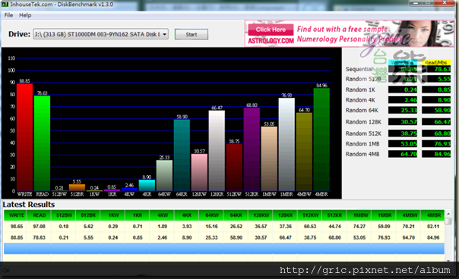
Task: Select the first results row with 98.65
Action: click(224, 227)
